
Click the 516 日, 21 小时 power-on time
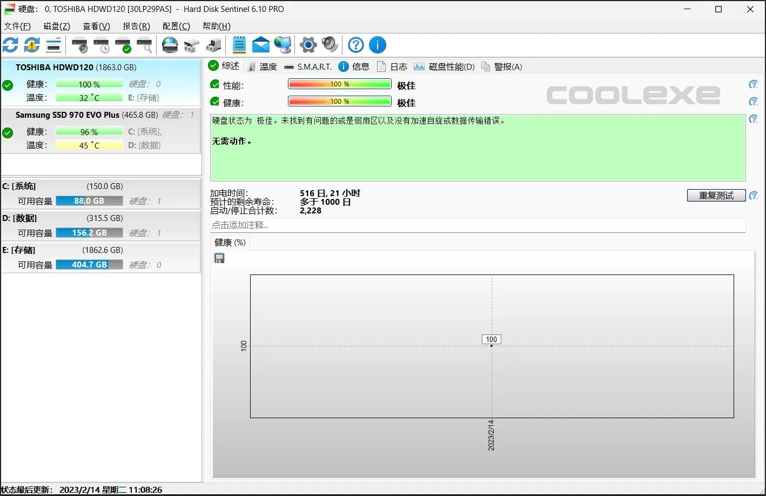coord(330,193)
